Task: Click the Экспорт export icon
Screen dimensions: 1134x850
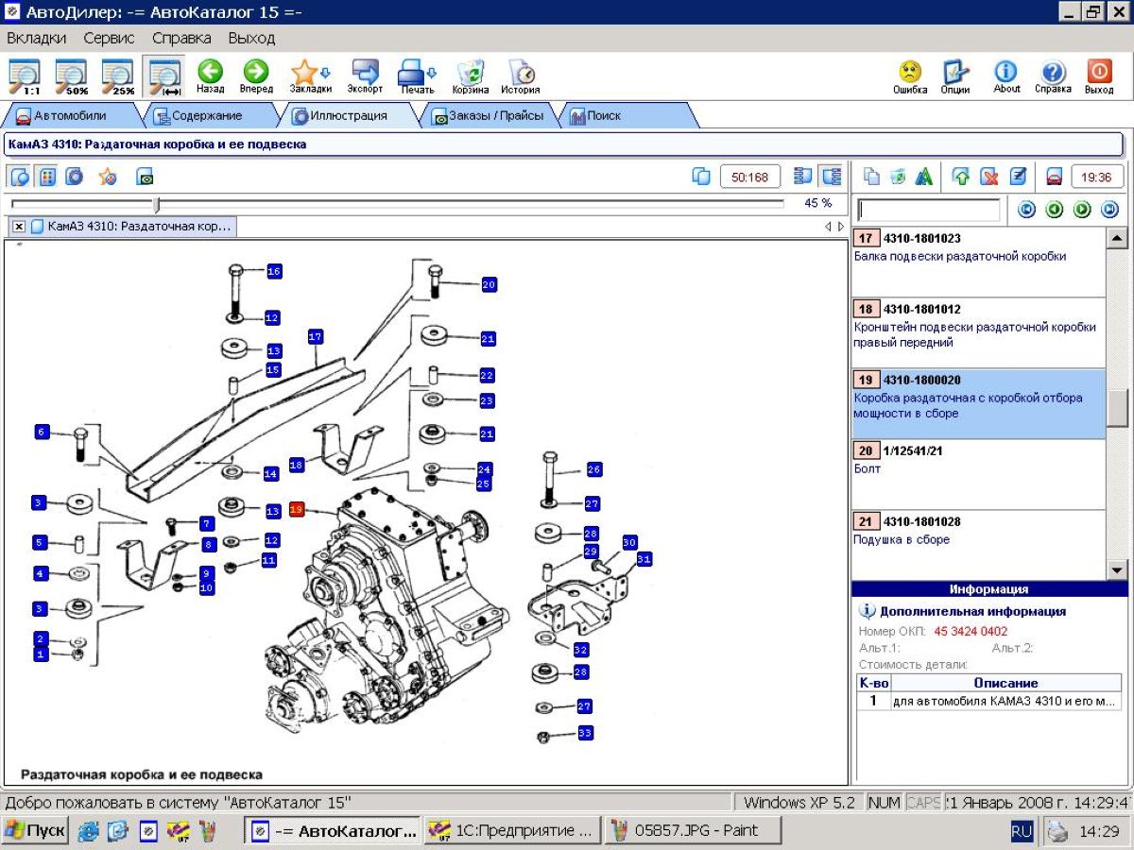Action: pos(365,76)
